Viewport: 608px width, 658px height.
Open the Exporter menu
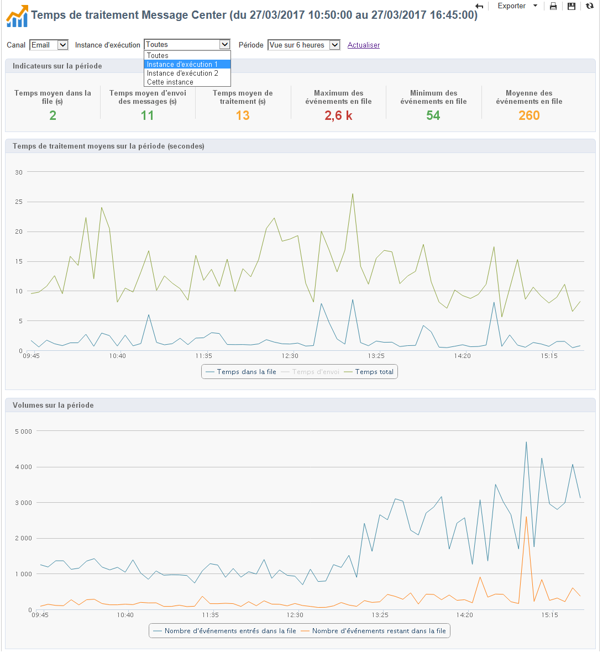coord(511,6)
